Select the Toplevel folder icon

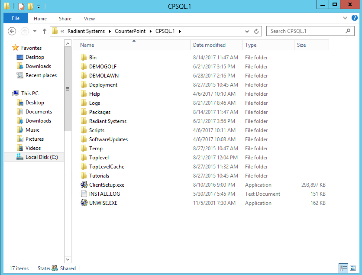(84, 158)
